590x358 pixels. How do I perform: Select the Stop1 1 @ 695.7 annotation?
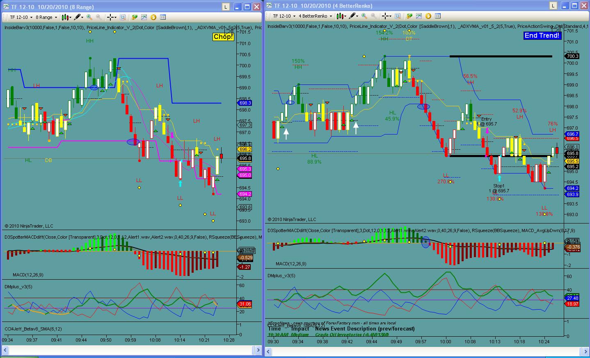coord(499,188)
